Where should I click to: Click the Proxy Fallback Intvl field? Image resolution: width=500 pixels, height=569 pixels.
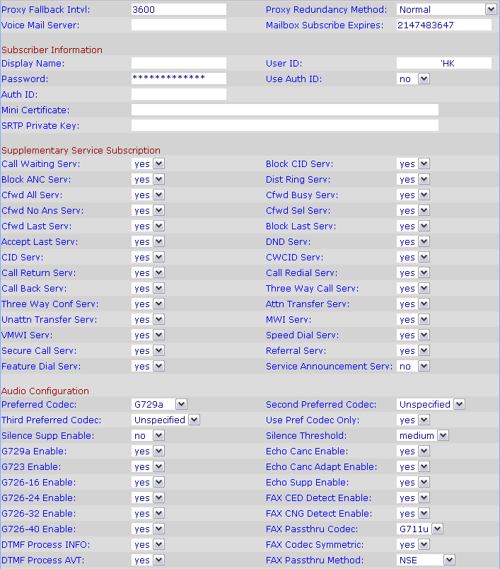pos(178,9)
